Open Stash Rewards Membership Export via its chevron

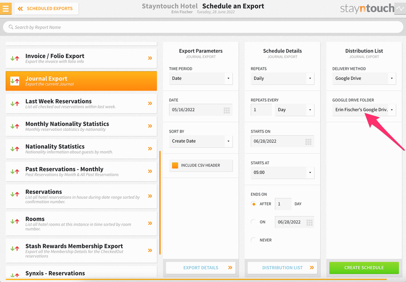pos(150,250)
